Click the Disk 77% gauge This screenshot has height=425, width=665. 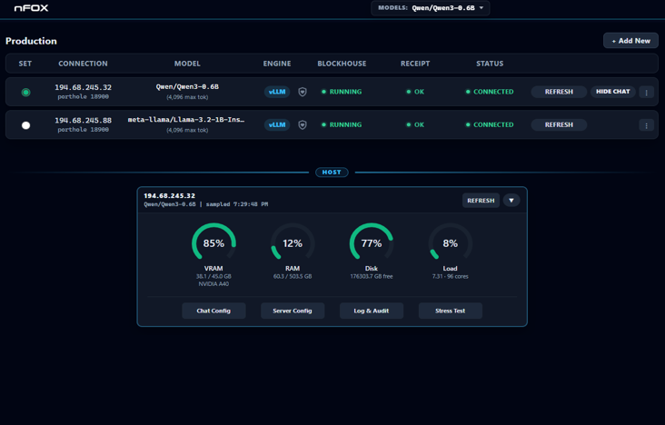pyautogui.click(x=372, y=243)
